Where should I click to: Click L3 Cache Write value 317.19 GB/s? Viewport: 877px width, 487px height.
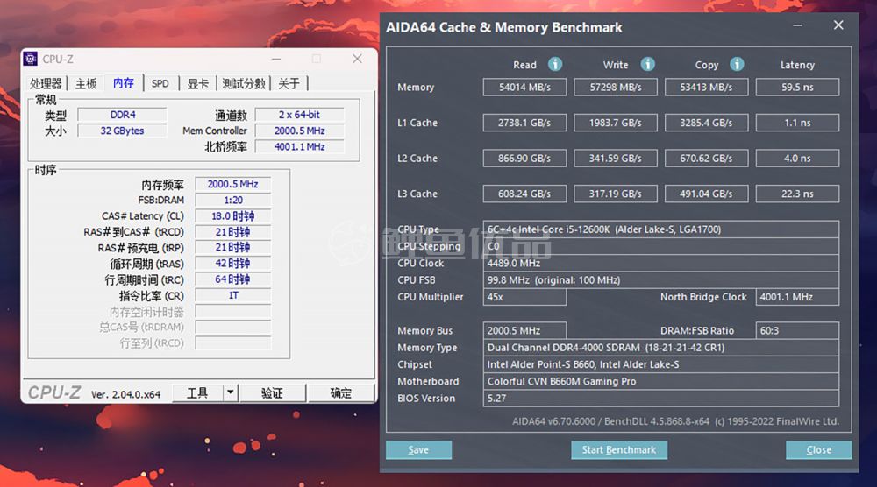[x=616, y=194]
